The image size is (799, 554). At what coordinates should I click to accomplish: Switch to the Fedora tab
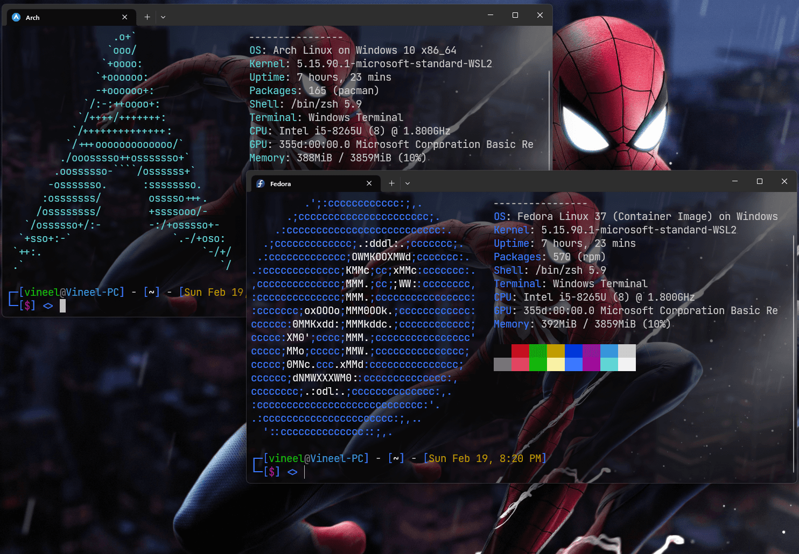[281, 184]
